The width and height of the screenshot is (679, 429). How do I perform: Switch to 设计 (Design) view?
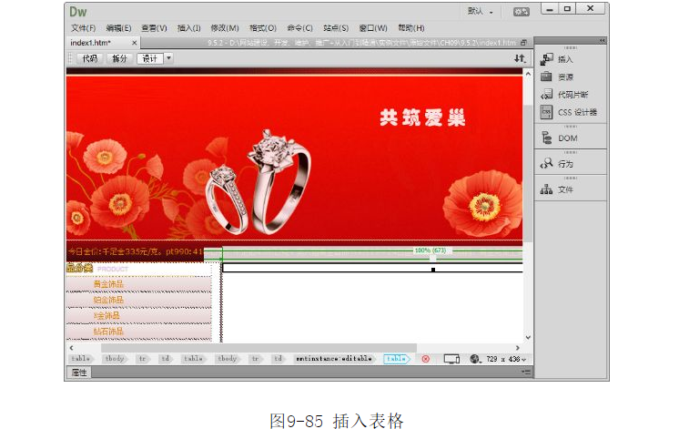tap(148, 58)
